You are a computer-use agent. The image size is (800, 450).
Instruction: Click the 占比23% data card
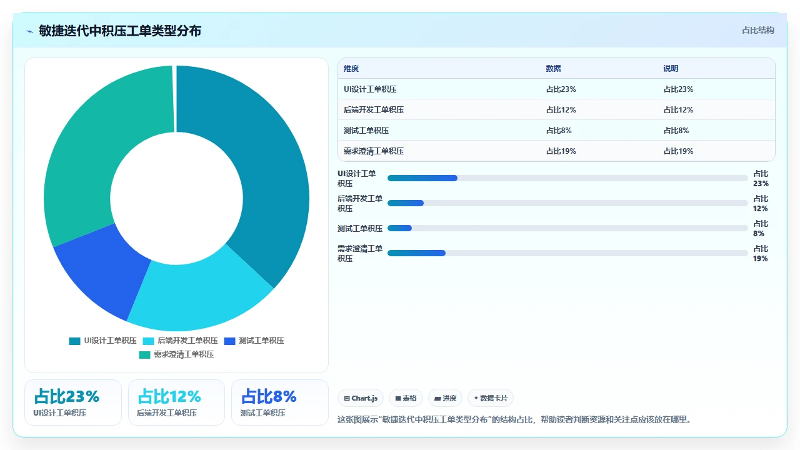click(73, 402)
